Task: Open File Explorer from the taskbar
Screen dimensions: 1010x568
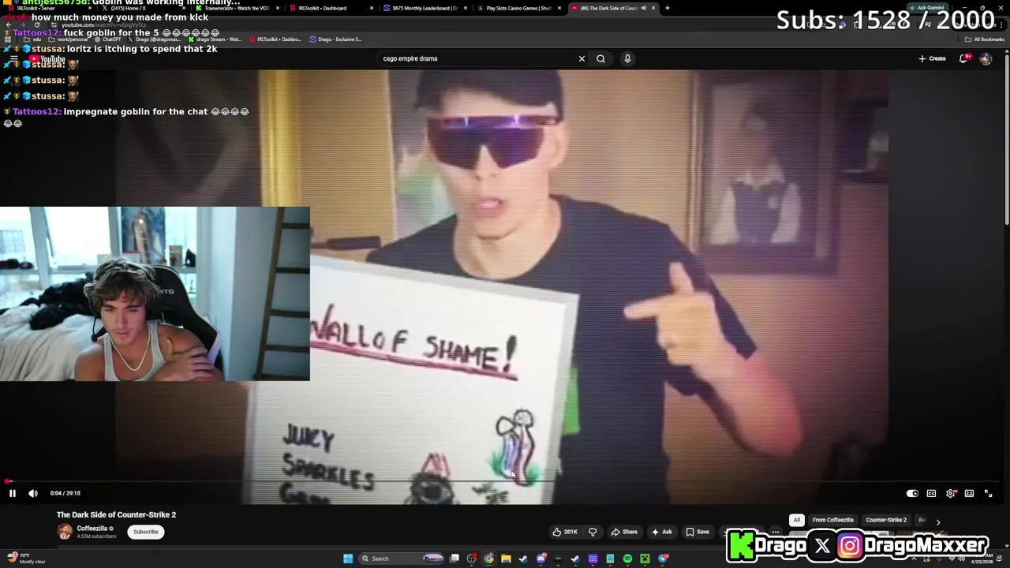Action: coord(506,559)
